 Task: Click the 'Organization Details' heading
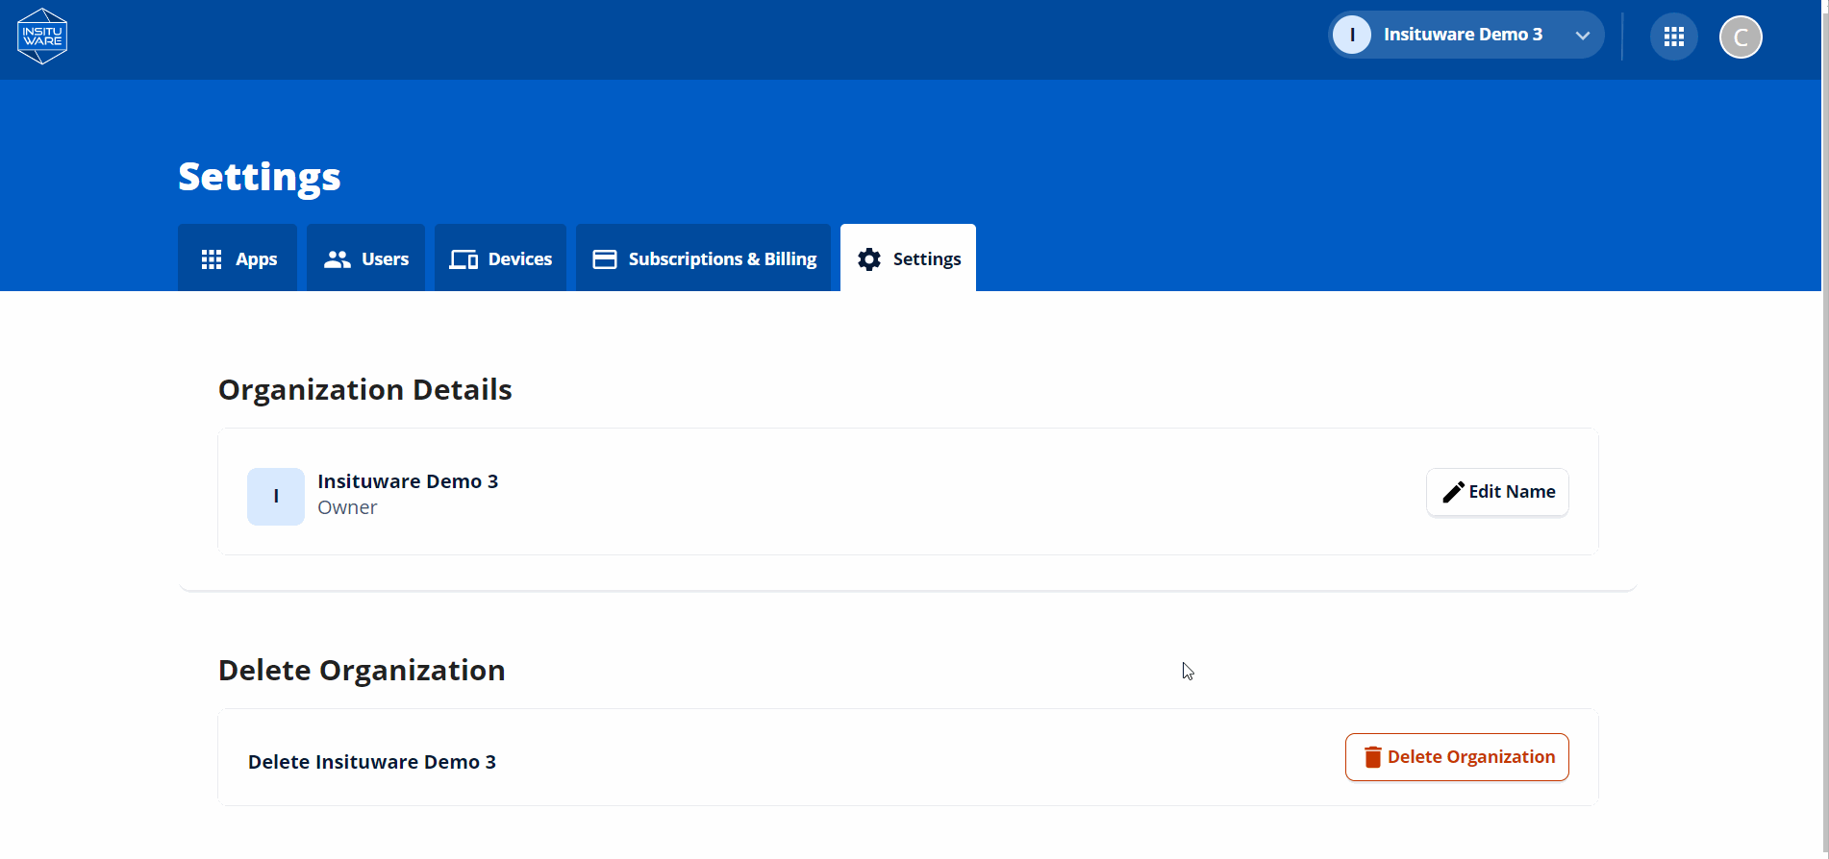365,389
